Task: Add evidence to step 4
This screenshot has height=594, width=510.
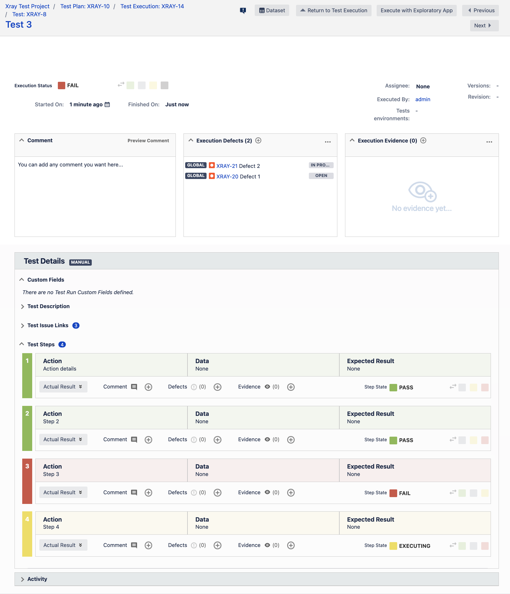Action: [x=291, y=545]
